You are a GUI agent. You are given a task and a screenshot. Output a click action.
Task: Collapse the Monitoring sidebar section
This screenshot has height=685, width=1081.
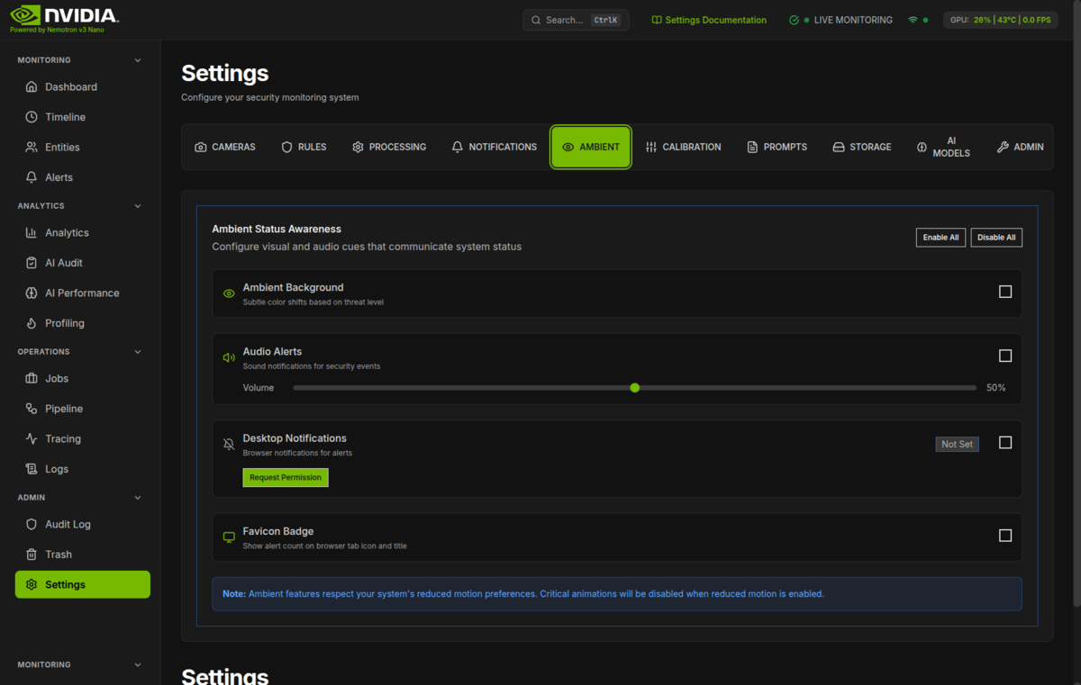[x=138, y=60]
